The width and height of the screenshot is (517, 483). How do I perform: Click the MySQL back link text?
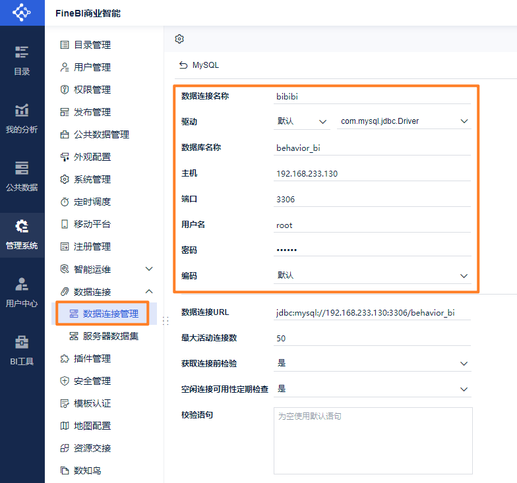(x=206, y=65)
